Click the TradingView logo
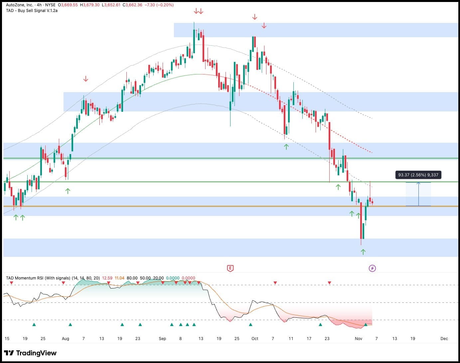 click(x=30, y=353)
